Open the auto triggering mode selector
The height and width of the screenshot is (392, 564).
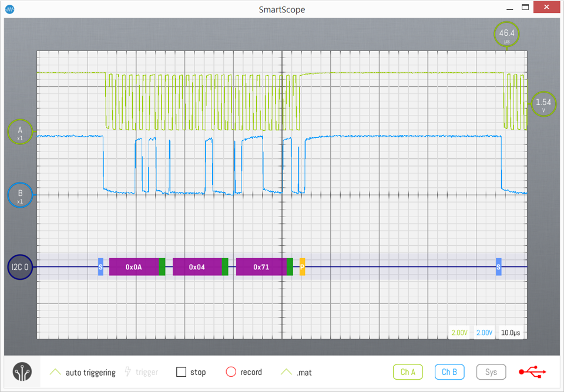(x=82, y=372)
